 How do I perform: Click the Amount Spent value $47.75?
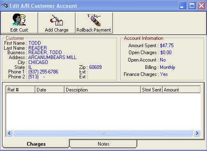167,46
